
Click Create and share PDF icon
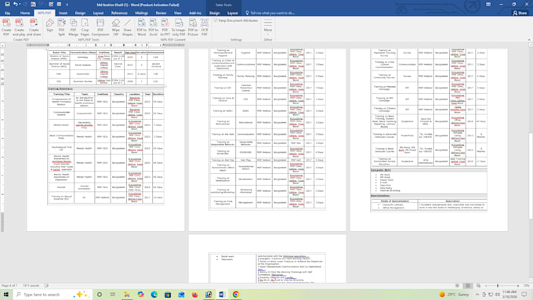[34, 27]
